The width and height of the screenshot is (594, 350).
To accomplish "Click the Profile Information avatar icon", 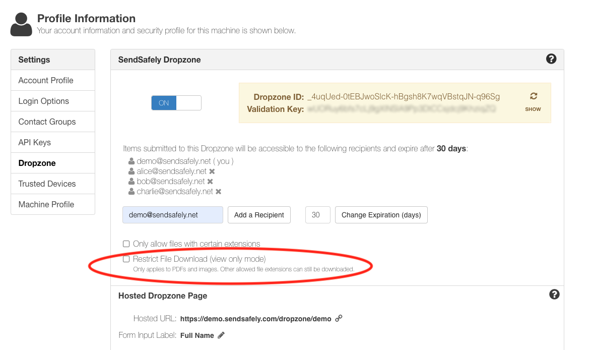I will pyautogui.click(x=21, y=24).
